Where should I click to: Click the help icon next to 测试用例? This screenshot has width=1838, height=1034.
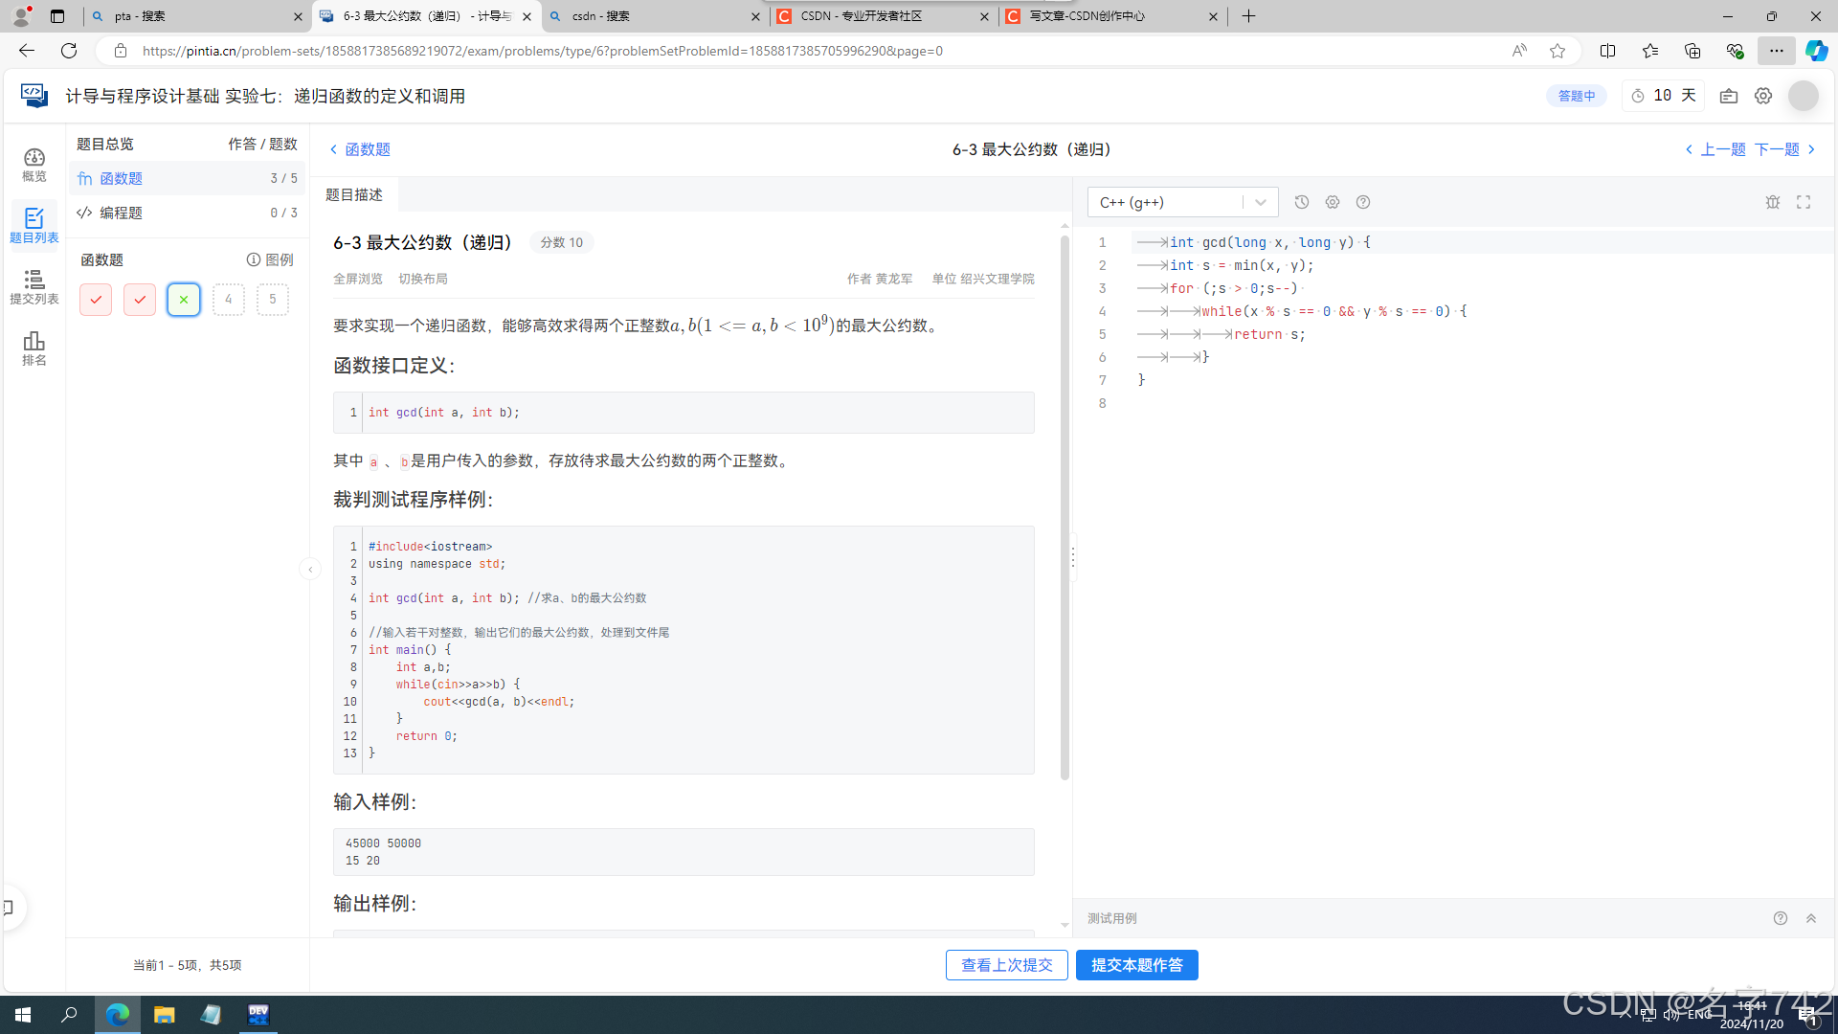(x=1780, y=917)
